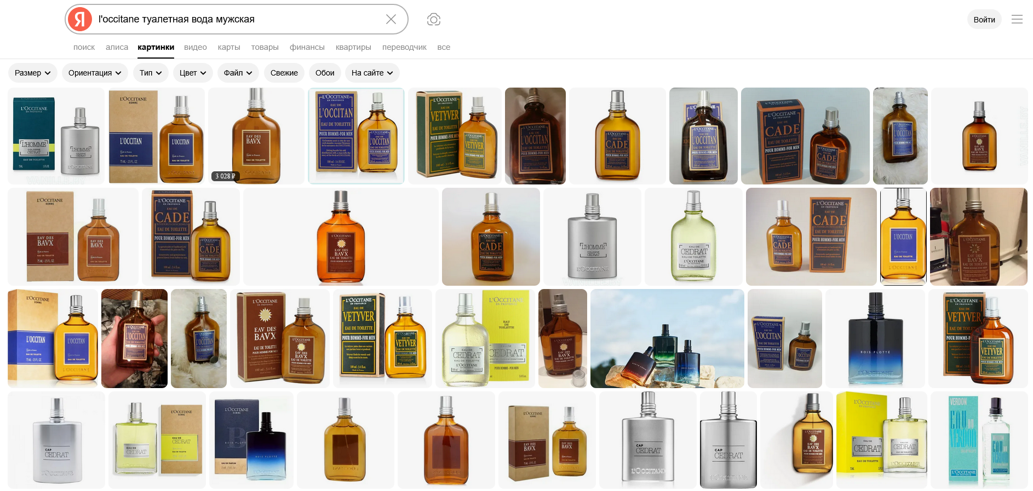Open search by image camera icon

coord(434,19)
